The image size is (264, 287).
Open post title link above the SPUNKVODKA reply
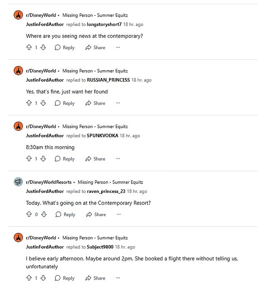pyautogui.click(x=95, y=126)
